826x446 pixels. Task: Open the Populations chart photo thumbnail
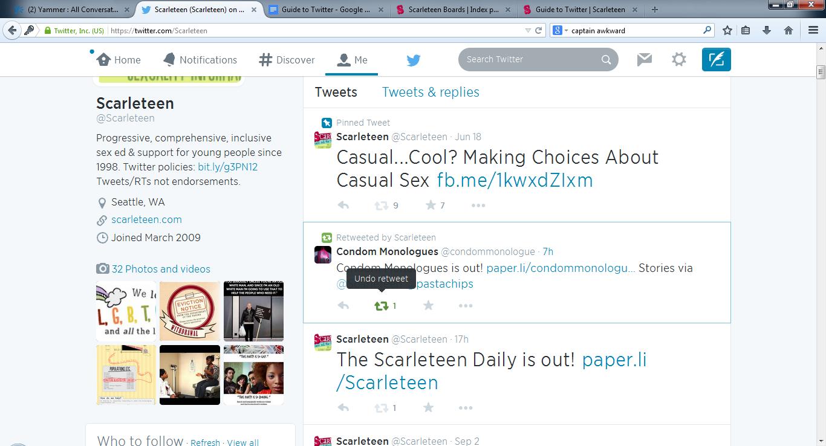pyautogui.click(x=126, y=375)
